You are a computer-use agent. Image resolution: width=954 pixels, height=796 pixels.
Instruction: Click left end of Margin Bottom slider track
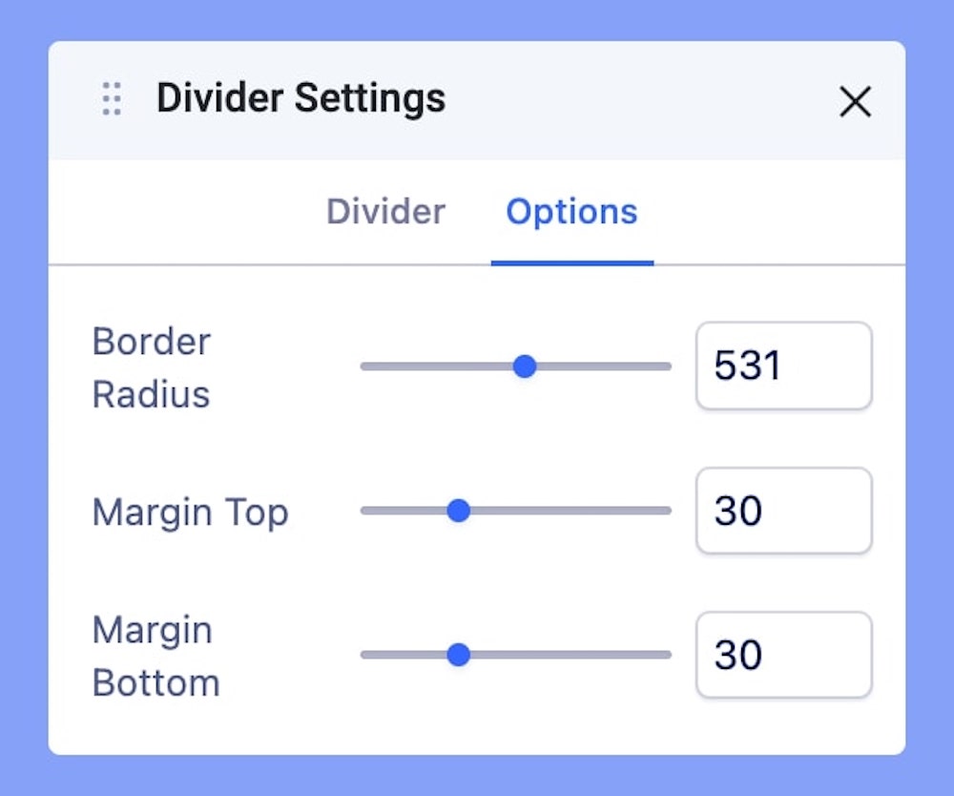(x=365, y=655)
